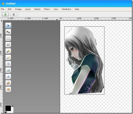Select the Move/Transform arrow tool
Image resolution: width=133 pixels, height=114 pixels.
(8, 32)
